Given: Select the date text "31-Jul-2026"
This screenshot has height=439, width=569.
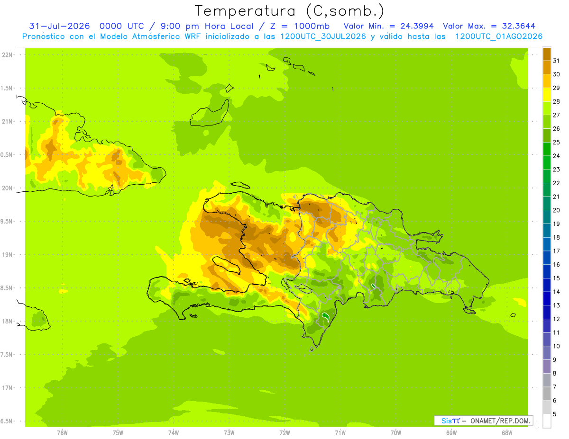Looking at the screenshot, I should (x=59, y=26).
